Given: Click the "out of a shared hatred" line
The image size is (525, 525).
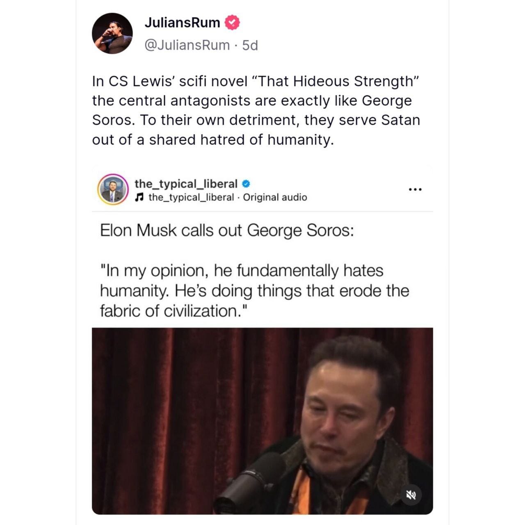Looking at the screenshot, I should (213, 140).
